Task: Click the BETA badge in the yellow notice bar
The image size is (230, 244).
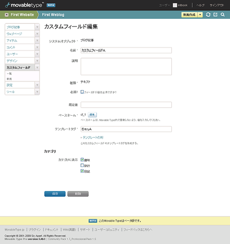Action: pyautogui.click(x=93, y=221)
